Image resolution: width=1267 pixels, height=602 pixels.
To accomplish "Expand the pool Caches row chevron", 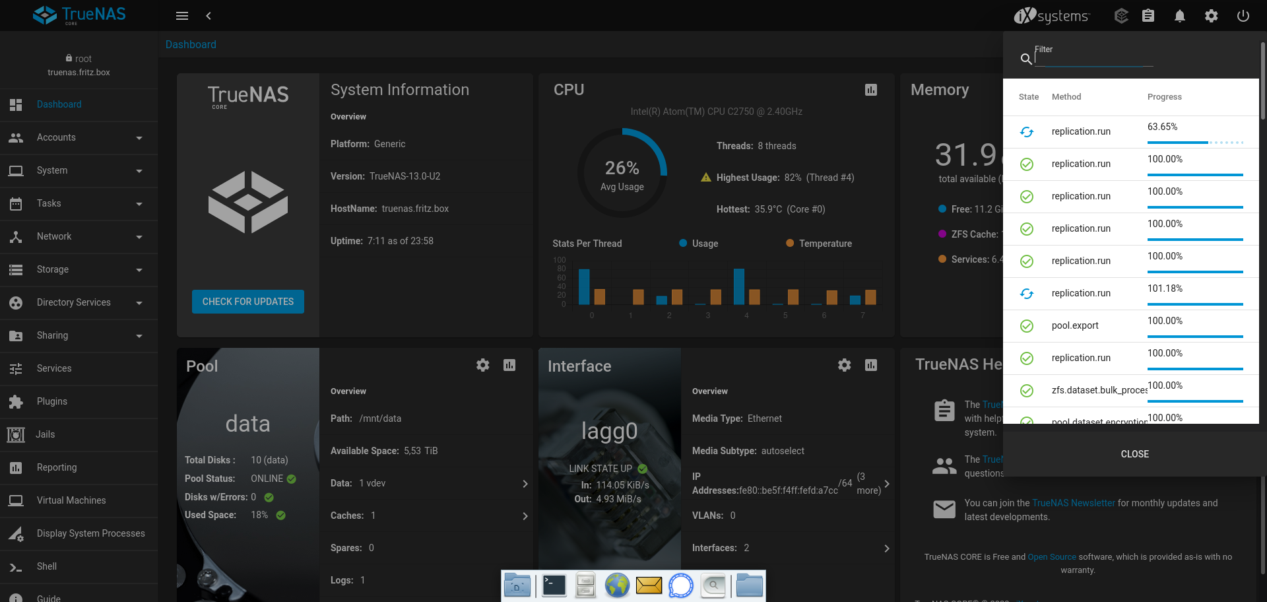I will coord(525,516).
